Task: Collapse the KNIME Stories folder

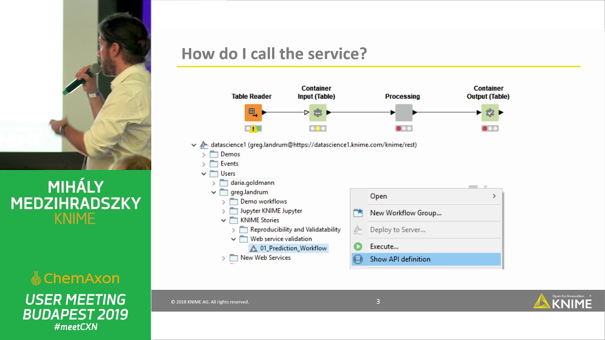Action: [x=224, y=221]
